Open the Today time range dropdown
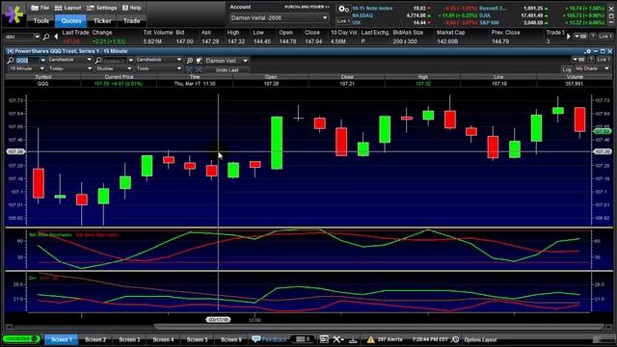This screenshot has height=347, width=617. tap(69, 68)
